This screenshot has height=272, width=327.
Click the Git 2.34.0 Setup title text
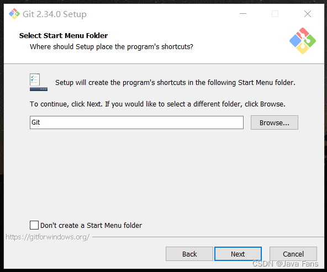pos(55,14)
